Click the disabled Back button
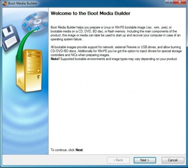 pos(118,160)
